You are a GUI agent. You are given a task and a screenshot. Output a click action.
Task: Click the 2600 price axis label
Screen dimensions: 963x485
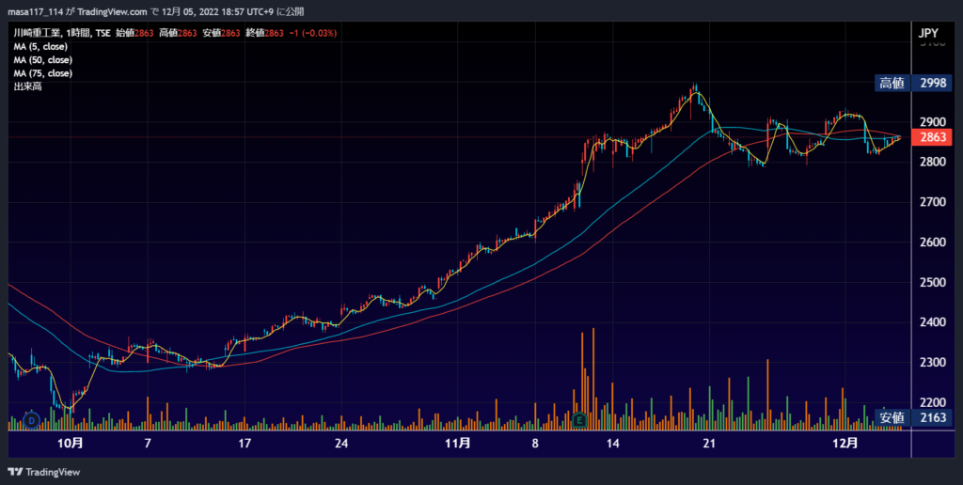[932, 242]
